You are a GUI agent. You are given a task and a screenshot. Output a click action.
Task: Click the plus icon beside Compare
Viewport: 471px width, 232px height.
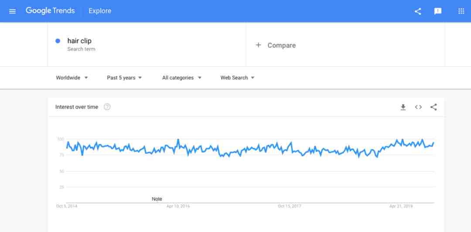click(258, 45)
